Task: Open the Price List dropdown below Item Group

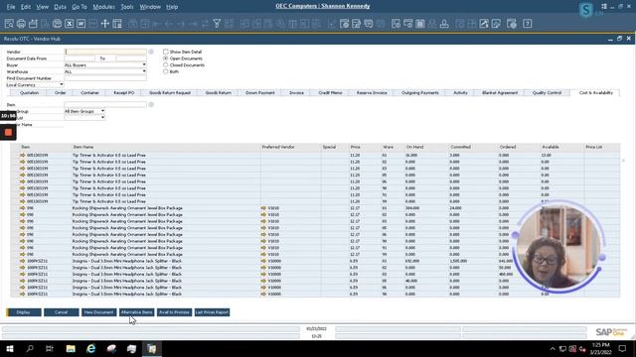Action: point(102,118)
